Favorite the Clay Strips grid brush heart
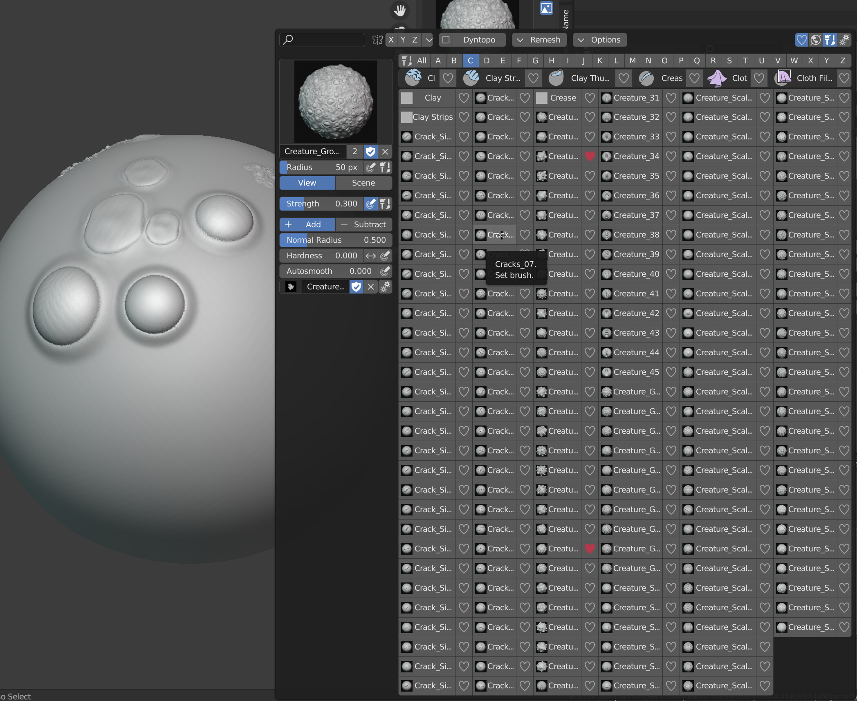Screen dimensions: 857x701 [464, 117]
